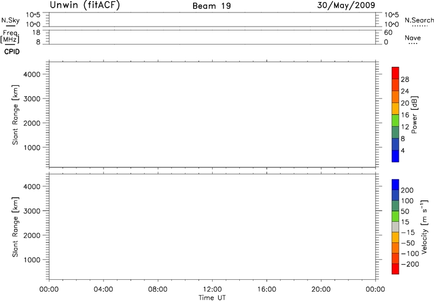Click the '16:00' time tick label
This screenshot has width=434, height=301.
click(266, 290)
